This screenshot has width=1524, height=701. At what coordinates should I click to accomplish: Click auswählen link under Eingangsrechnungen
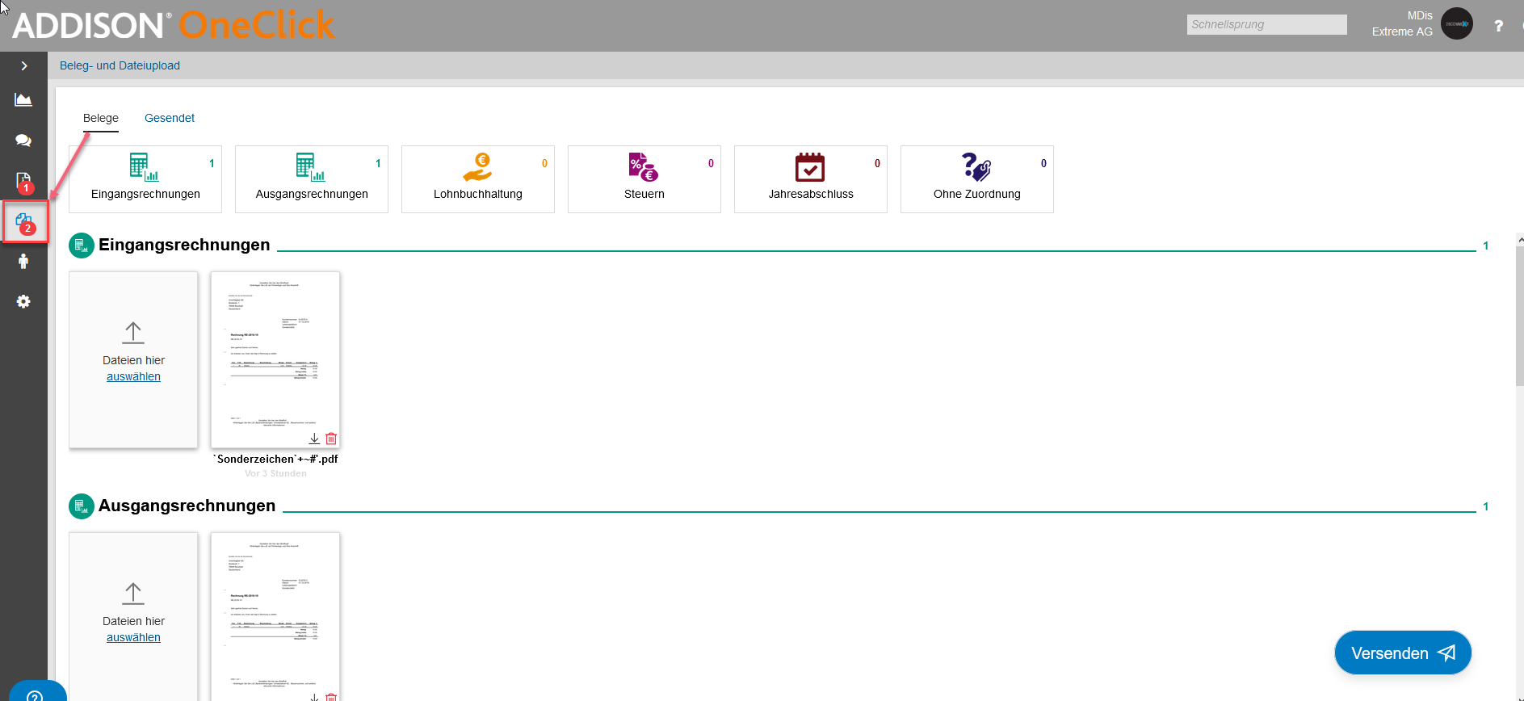click(x=133, y=376)
